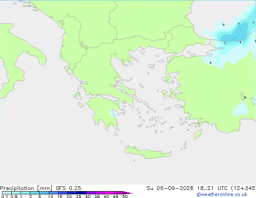The width and height of the screenshot is (256, 198).
Task: Click the 45–50 mm legend color box
Action: pos(119,193)
